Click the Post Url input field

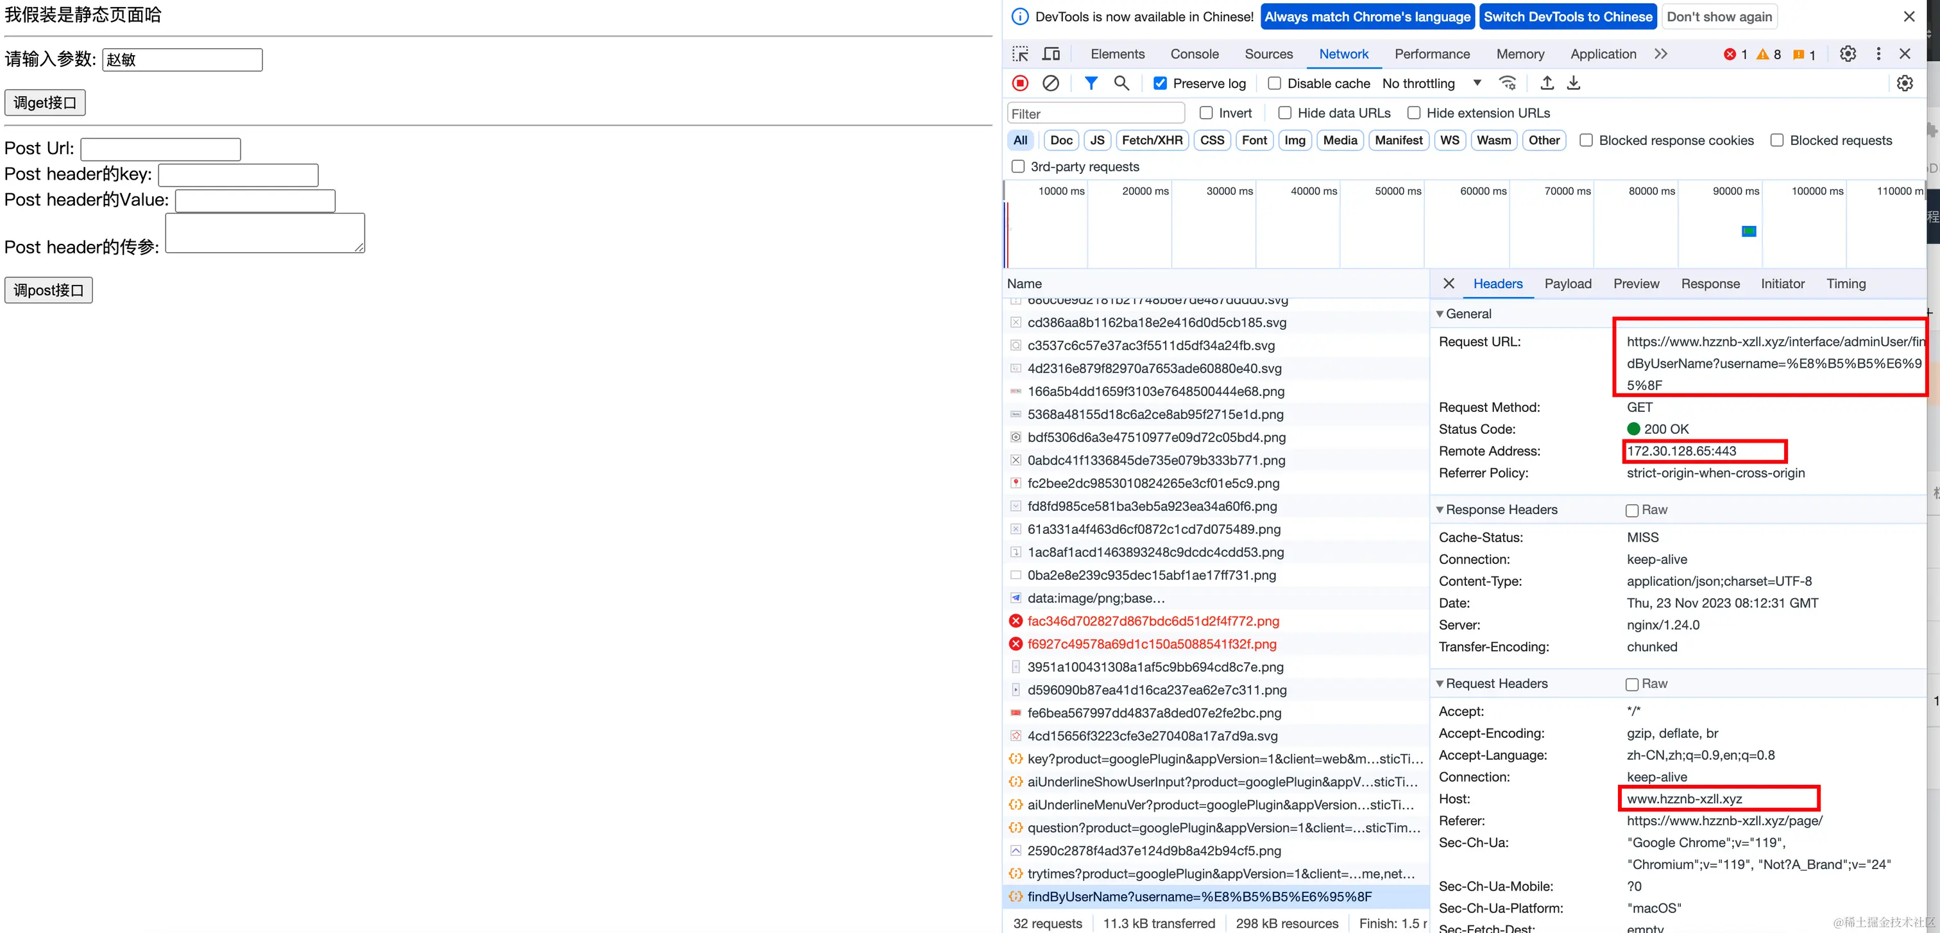[160, 149]
